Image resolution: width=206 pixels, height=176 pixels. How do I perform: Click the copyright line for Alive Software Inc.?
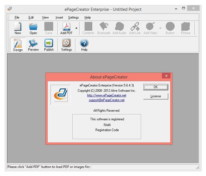click(106, 91)
